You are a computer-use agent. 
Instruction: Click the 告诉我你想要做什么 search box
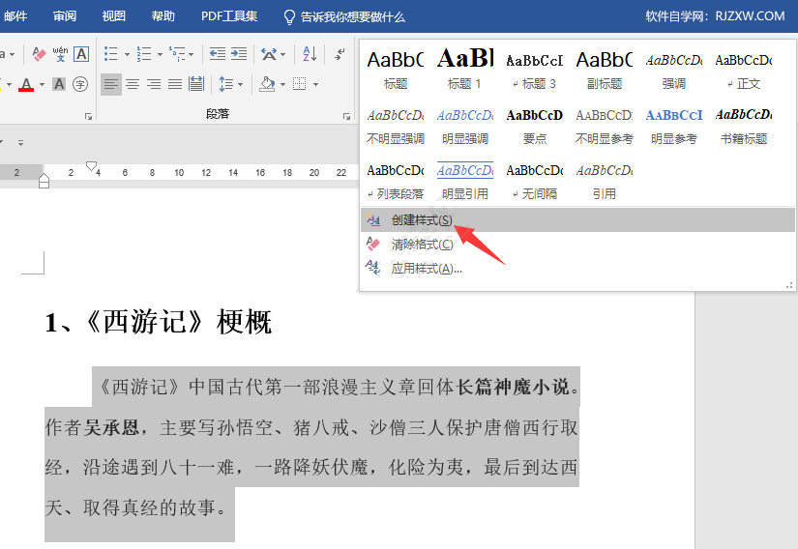[353, 17]
